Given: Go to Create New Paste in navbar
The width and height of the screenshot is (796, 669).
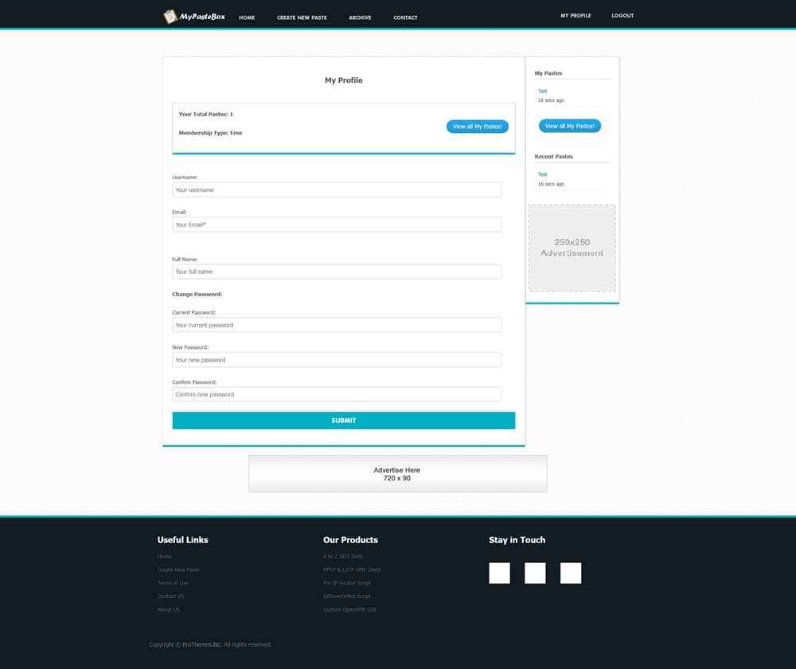Looking at the screenshot, I should (x=302, y=18).
